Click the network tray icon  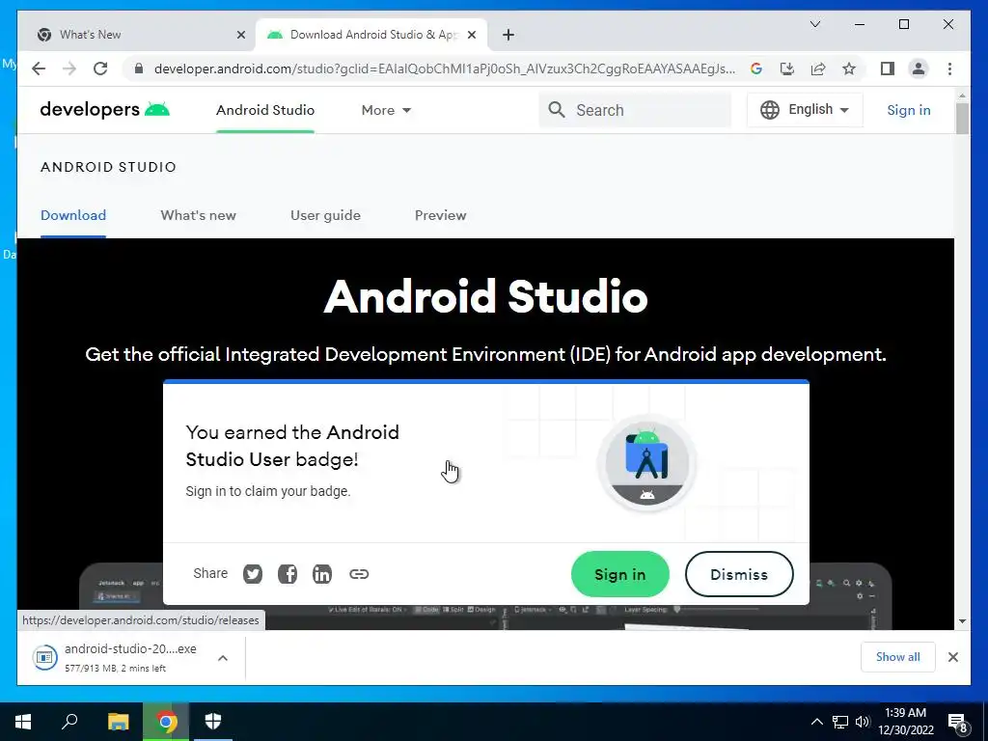click(x=840, y=722)
